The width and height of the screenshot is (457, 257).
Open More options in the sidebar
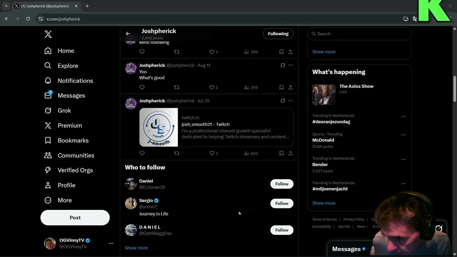[58, 200]
